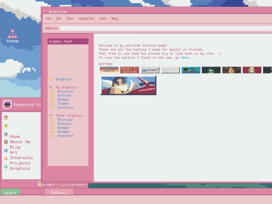Open Buttons under Other Graphics
Image resolution: width=272 pixels, height=204 pixels.
(x=64, y=124)
